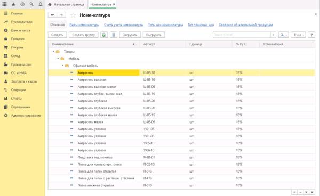Add Номенклатура to favorites with star

coord(73,15)
